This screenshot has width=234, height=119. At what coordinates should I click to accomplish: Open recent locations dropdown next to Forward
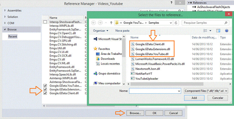tap(106, 23)
